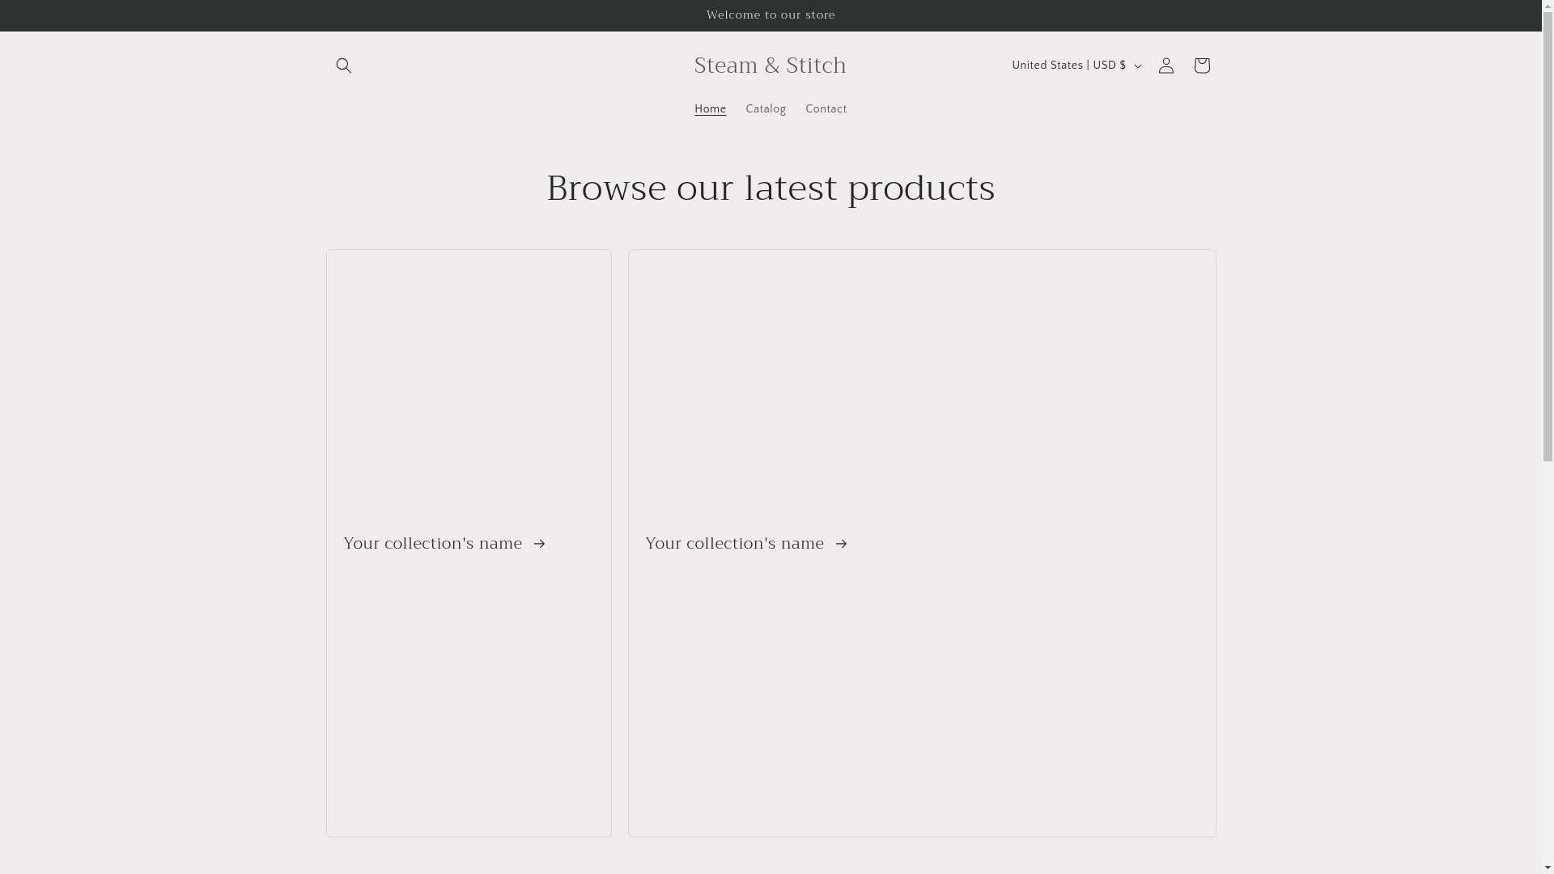Open the Contact menu item

[x=826, y=109]
